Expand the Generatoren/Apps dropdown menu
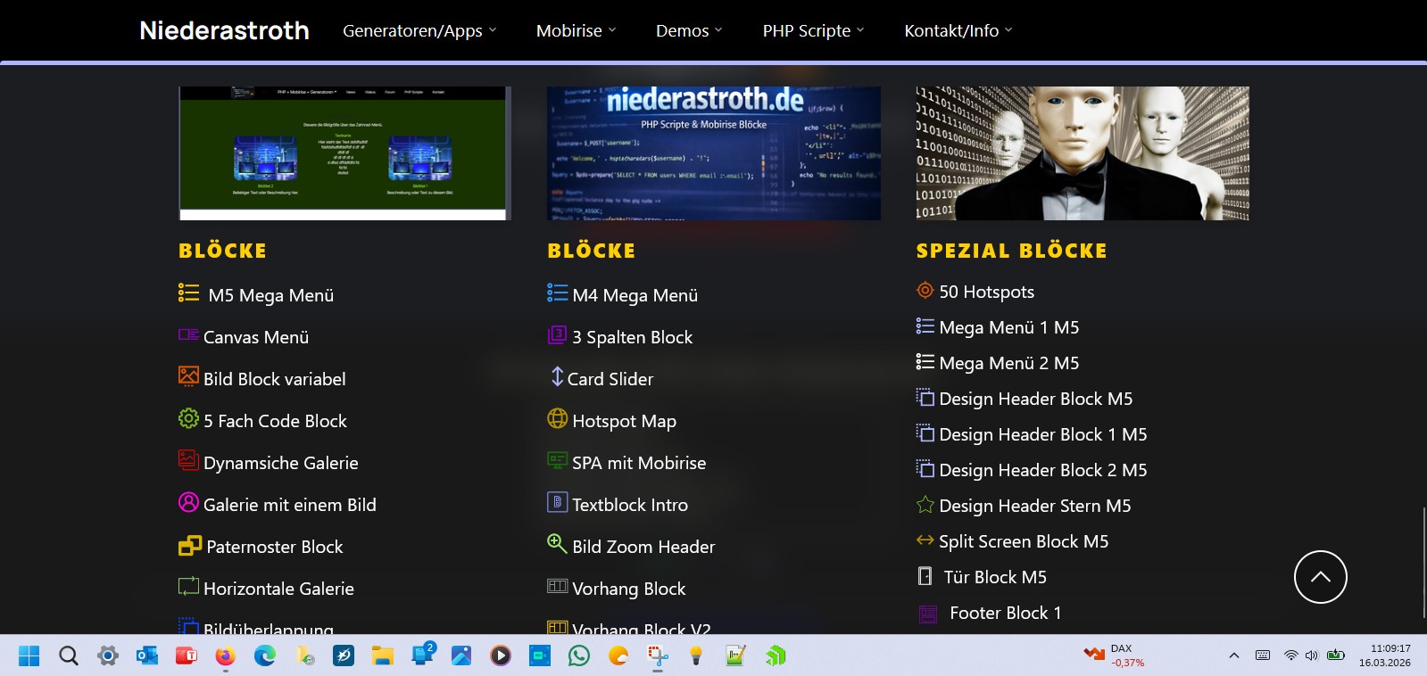 (x=419, y=30)
